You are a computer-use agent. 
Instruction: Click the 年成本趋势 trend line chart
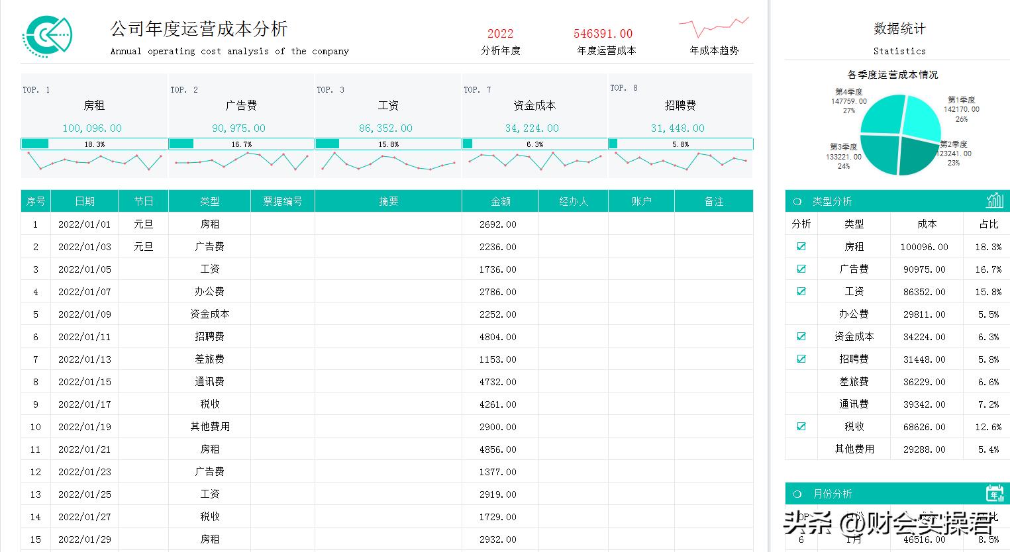(x=713, y=26)
